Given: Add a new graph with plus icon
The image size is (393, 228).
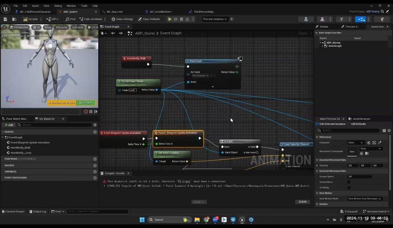Looking at the screenshot, I should coord(95,132).
